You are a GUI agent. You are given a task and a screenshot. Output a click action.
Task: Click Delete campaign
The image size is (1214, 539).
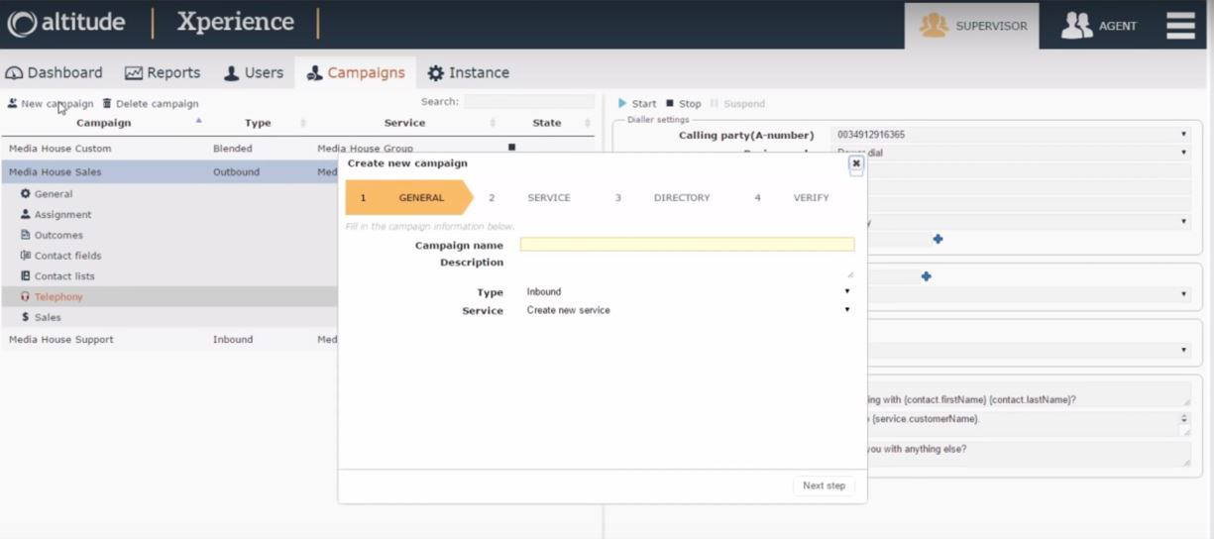[x=150, y=103]
